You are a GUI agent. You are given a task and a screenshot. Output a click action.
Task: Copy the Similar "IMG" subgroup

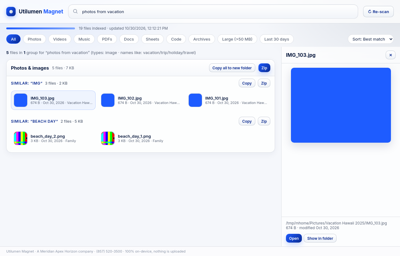[247, 83]
